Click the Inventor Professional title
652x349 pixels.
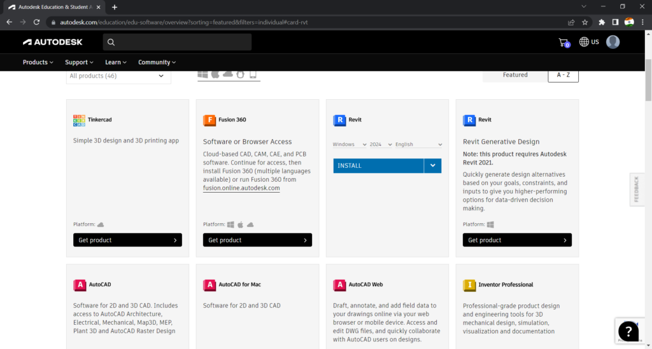[506, 285]
